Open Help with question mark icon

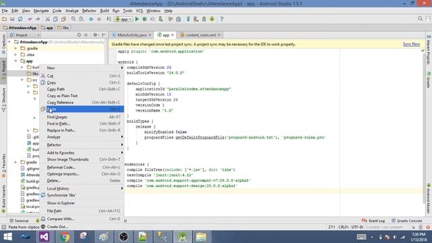[222, 19]
